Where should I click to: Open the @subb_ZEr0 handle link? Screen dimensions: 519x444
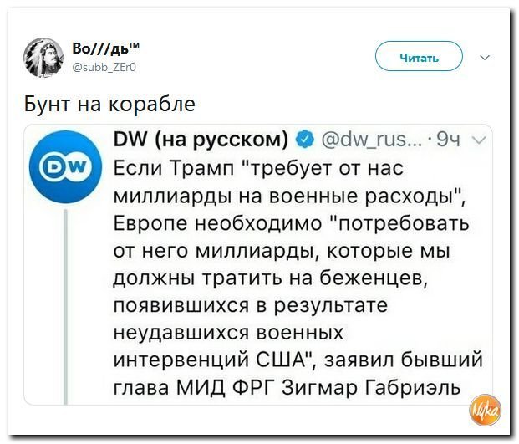pyautogui.click(x=104, y=68)
